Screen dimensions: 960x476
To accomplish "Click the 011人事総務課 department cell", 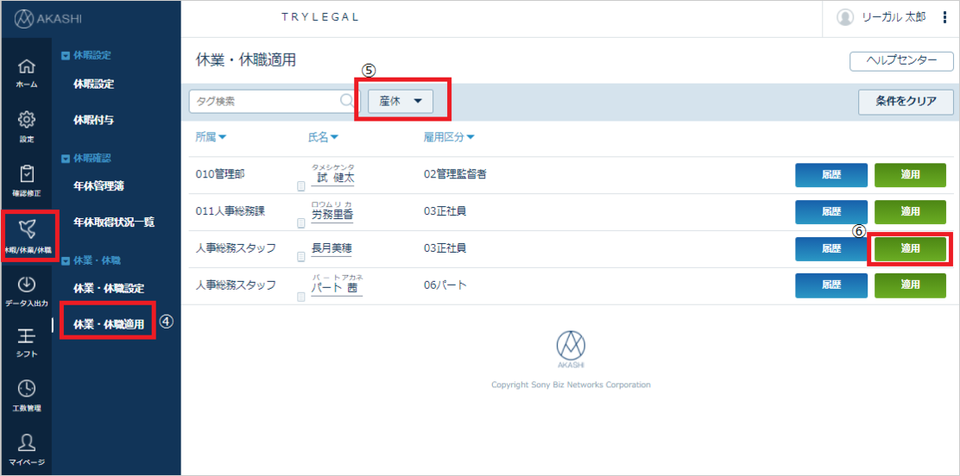I will 230,211.
